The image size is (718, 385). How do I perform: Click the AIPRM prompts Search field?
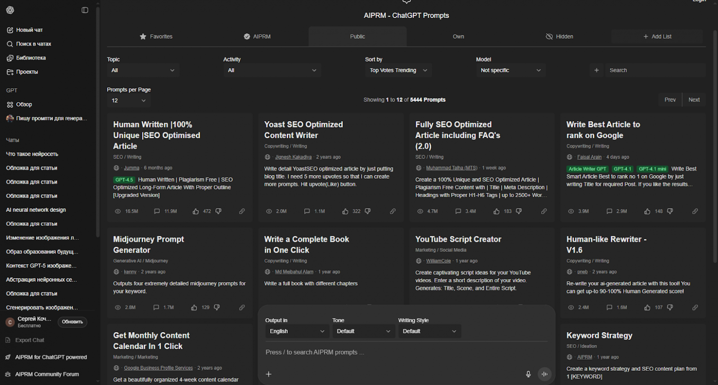tap(654, 70)
